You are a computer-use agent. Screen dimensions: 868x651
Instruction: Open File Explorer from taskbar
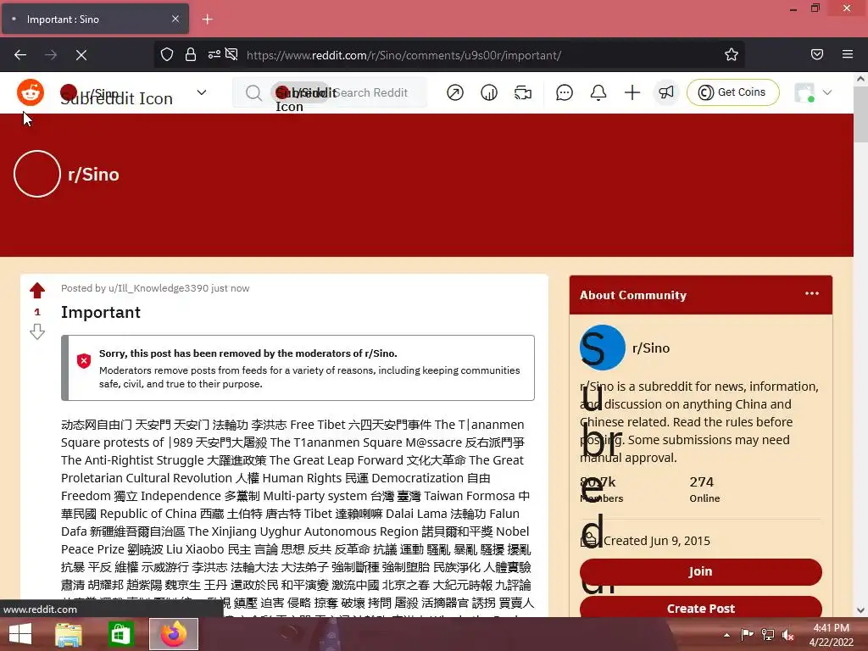(x=69, y=634)
